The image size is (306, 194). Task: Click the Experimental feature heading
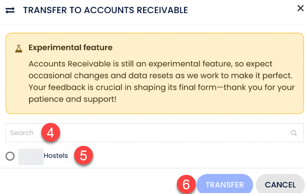tap(70, 48)
